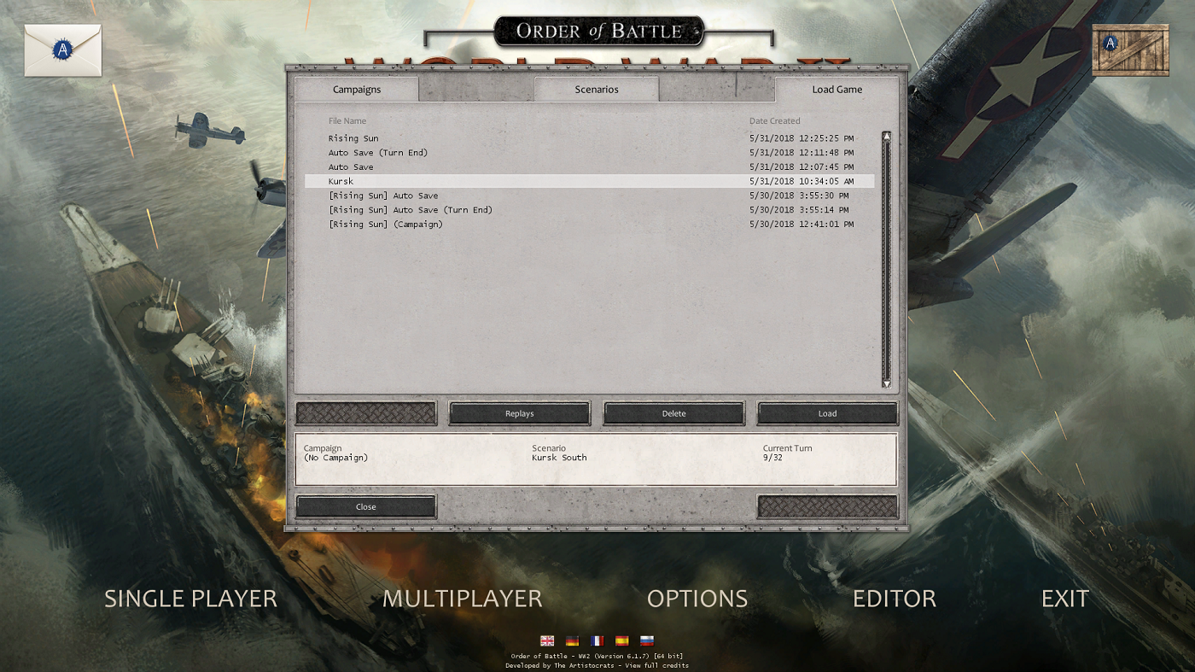Open the Single Player menu
This screenshot has width=1195, height=672.
pos(190,599)
